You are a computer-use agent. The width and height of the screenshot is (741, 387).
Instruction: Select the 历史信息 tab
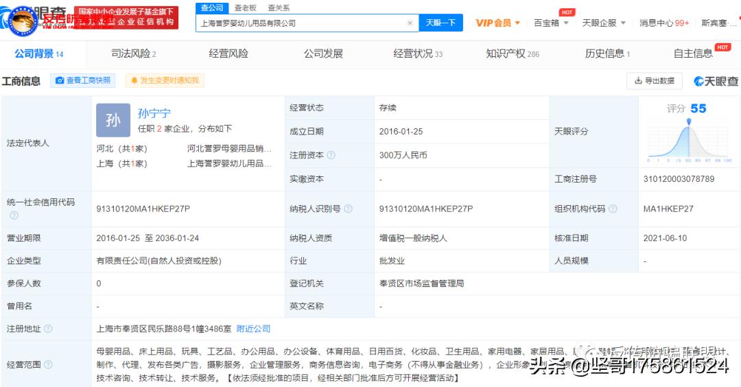pyautogui.click(x=607, y=54)
